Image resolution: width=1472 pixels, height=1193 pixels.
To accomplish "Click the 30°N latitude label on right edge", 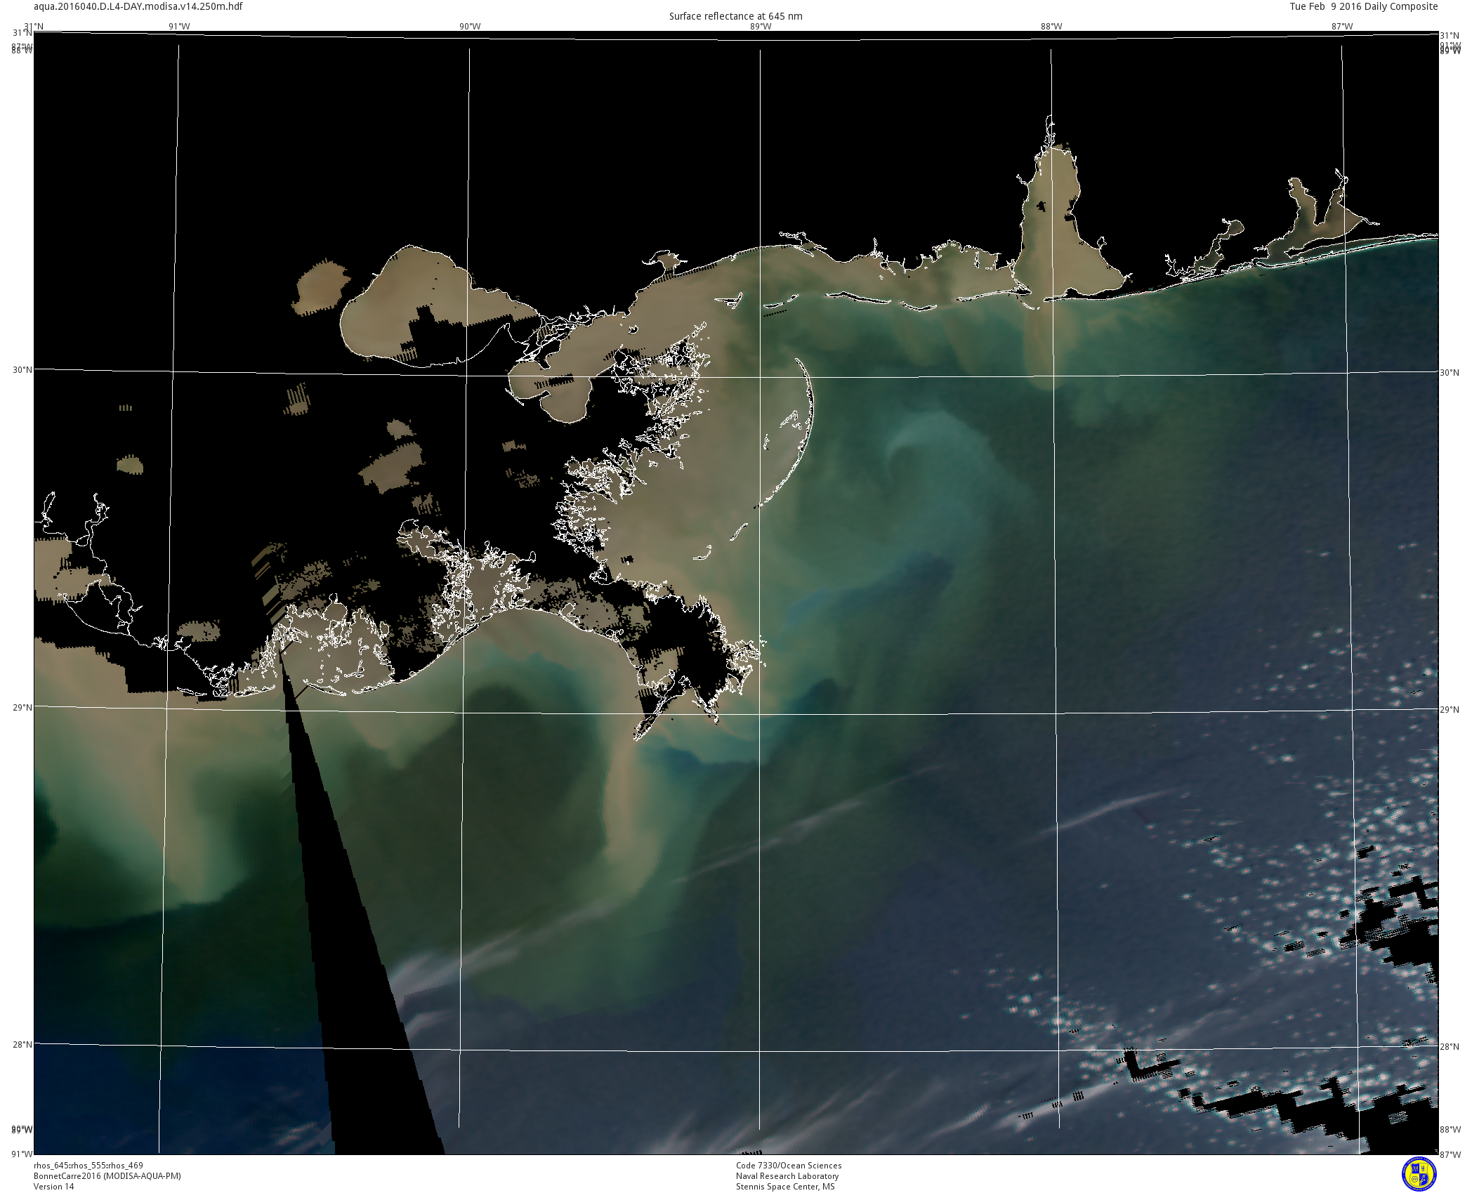I will click(x=1450, y=372).
